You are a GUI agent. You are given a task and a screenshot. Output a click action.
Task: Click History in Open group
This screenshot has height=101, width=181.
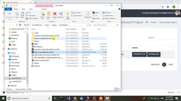point(96,18)
